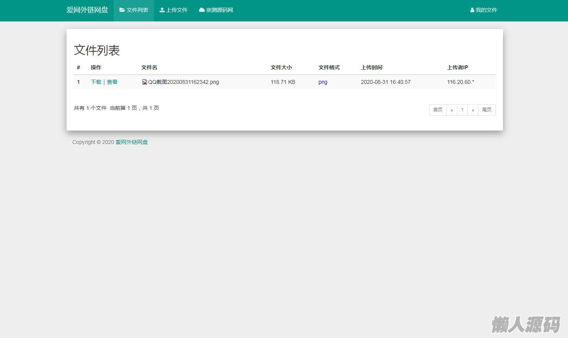
Task: Click the file name QQ截图20200831162342.png
Action: pyautogui.click(x=183, y=82)
